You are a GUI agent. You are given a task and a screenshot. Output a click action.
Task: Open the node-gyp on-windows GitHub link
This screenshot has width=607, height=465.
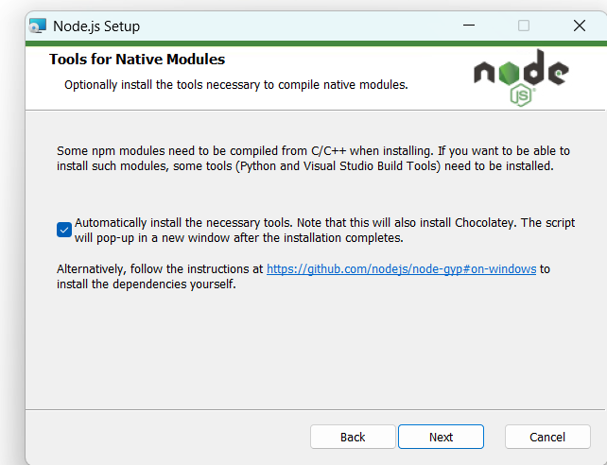click(402, 268)
